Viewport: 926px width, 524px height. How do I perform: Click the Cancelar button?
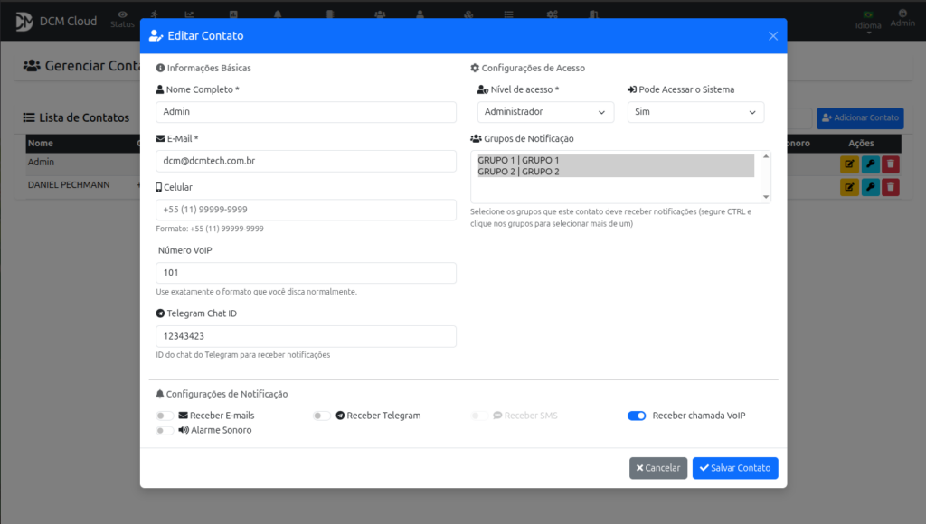pos(657,468)
